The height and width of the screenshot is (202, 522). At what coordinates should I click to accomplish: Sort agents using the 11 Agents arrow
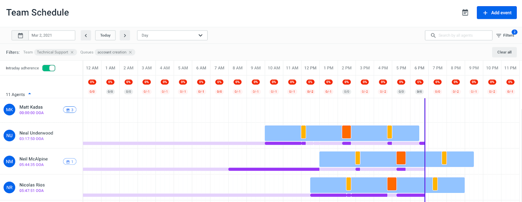[30, 94]
